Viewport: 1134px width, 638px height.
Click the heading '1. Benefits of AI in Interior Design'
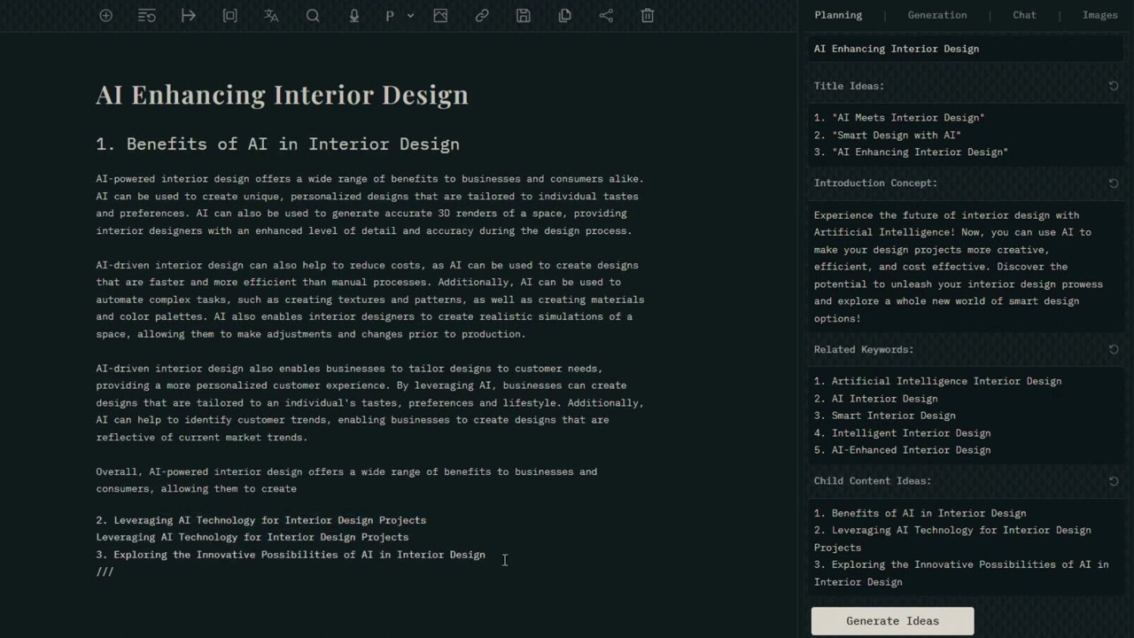277,144
